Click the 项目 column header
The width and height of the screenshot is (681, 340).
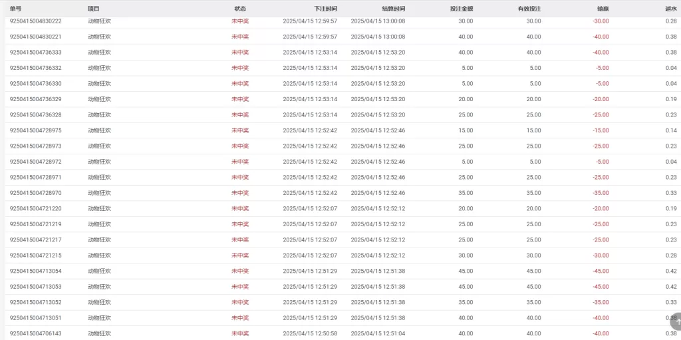94,9
